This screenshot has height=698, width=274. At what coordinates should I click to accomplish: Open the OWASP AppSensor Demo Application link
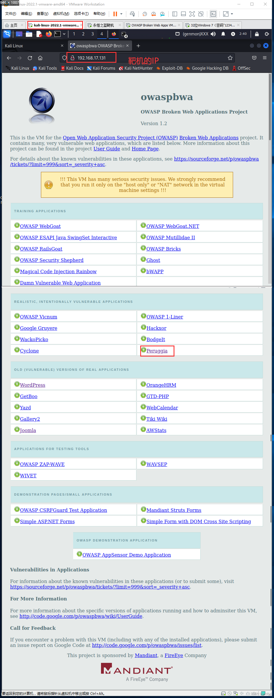[127, 555]
